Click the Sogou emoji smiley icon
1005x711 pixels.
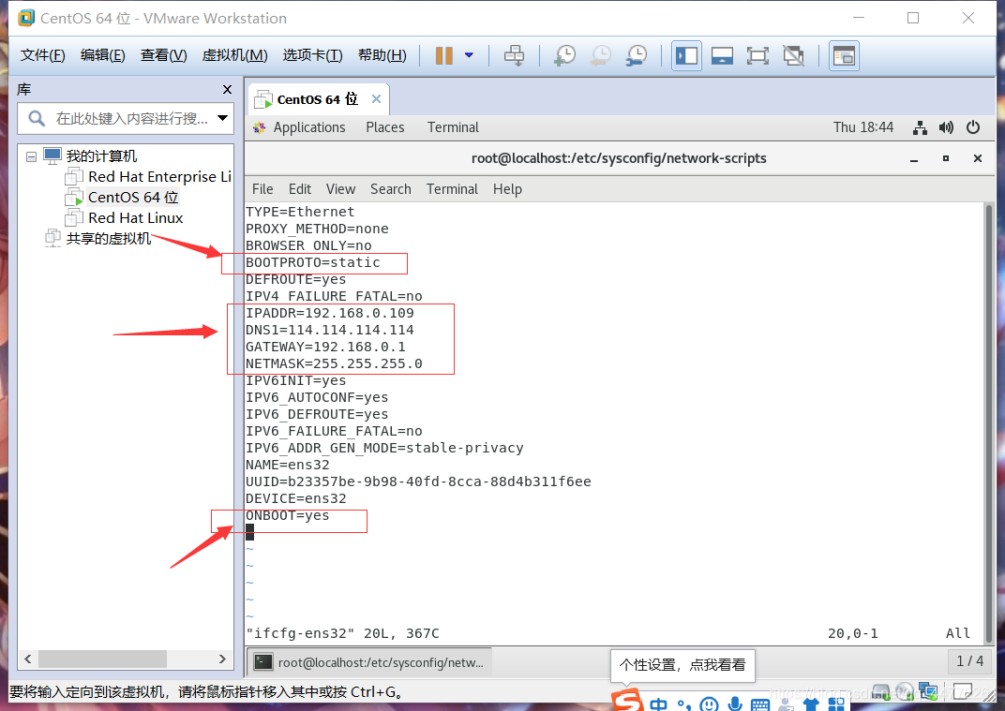709,704
